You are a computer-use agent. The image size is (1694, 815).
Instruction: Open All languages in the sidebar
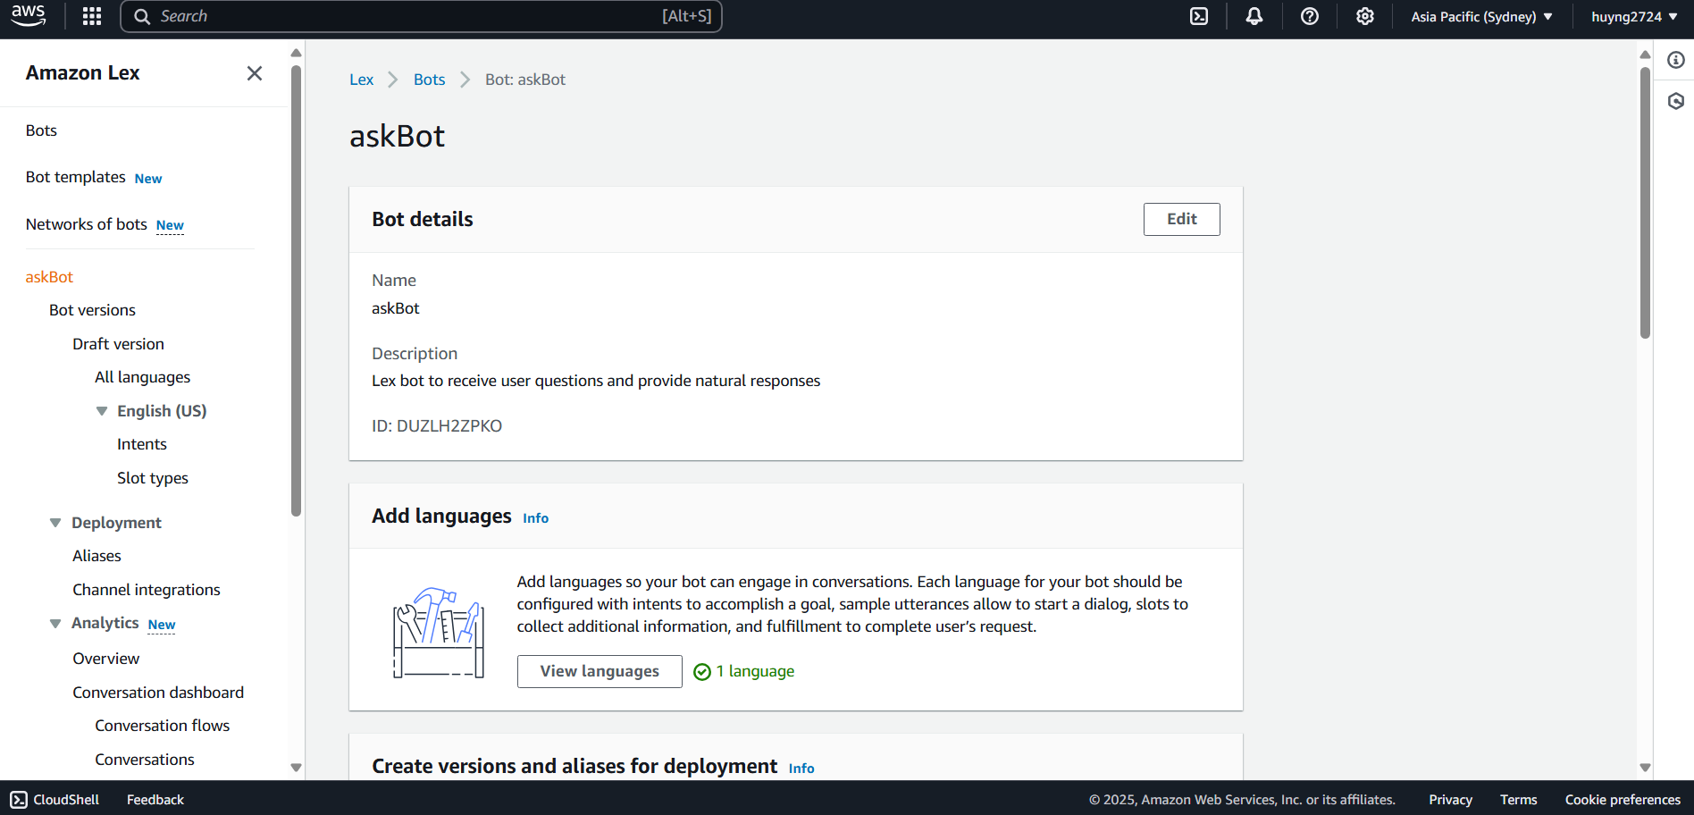(142, 377)
